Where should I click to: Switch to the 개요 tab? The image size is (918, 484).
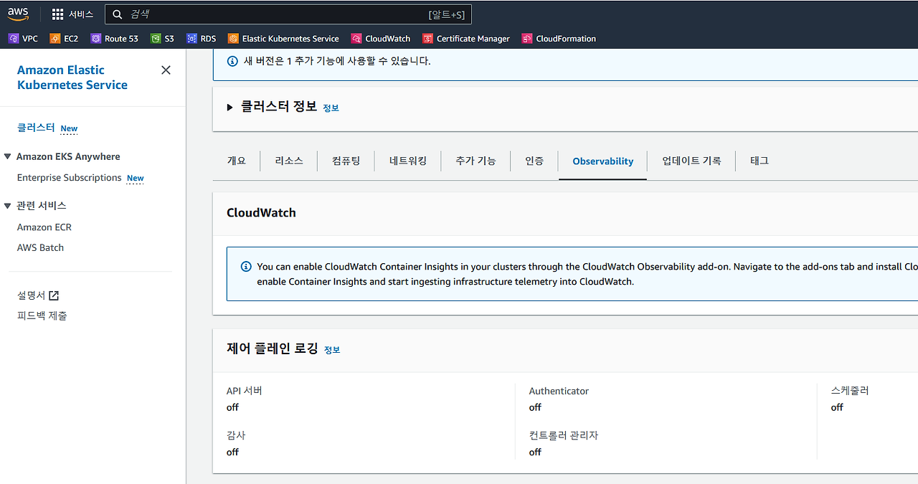237,161
